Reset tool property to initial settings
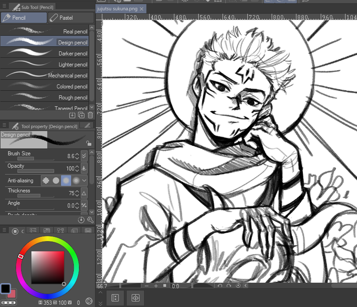357x307 pixels. click(x=81, y=220)
